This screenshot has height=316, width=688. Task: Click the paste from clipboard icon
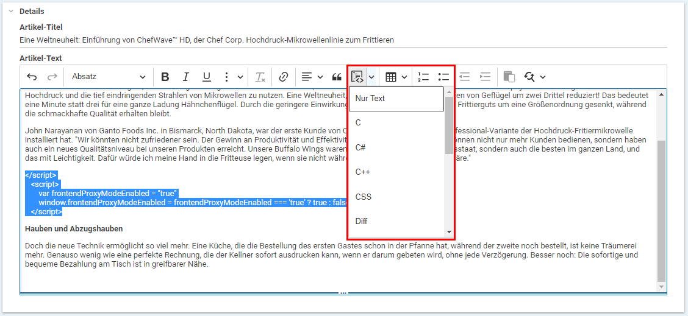(x=509, y=77)
